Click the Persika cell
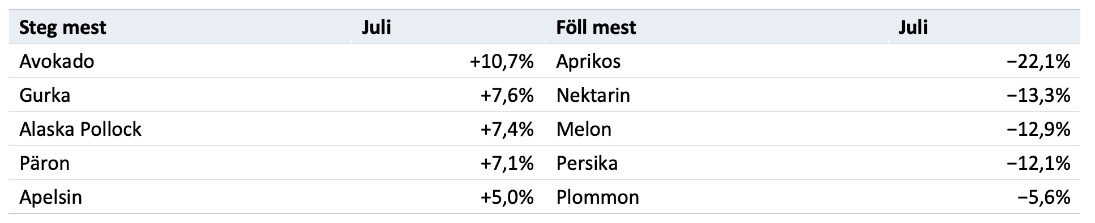 [587, 163]
